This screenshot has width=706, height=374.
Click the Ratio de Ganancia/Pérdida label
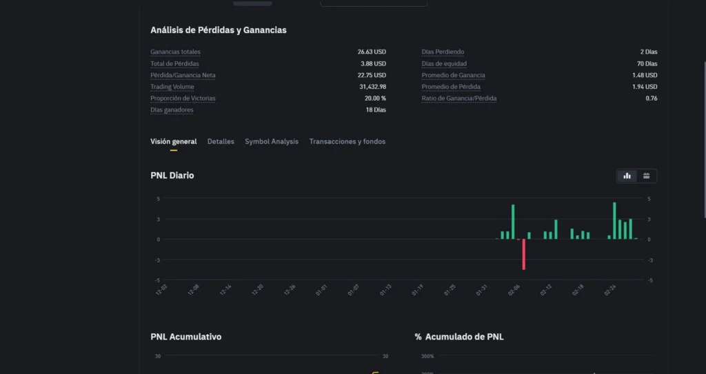click(x=458, y=98)
